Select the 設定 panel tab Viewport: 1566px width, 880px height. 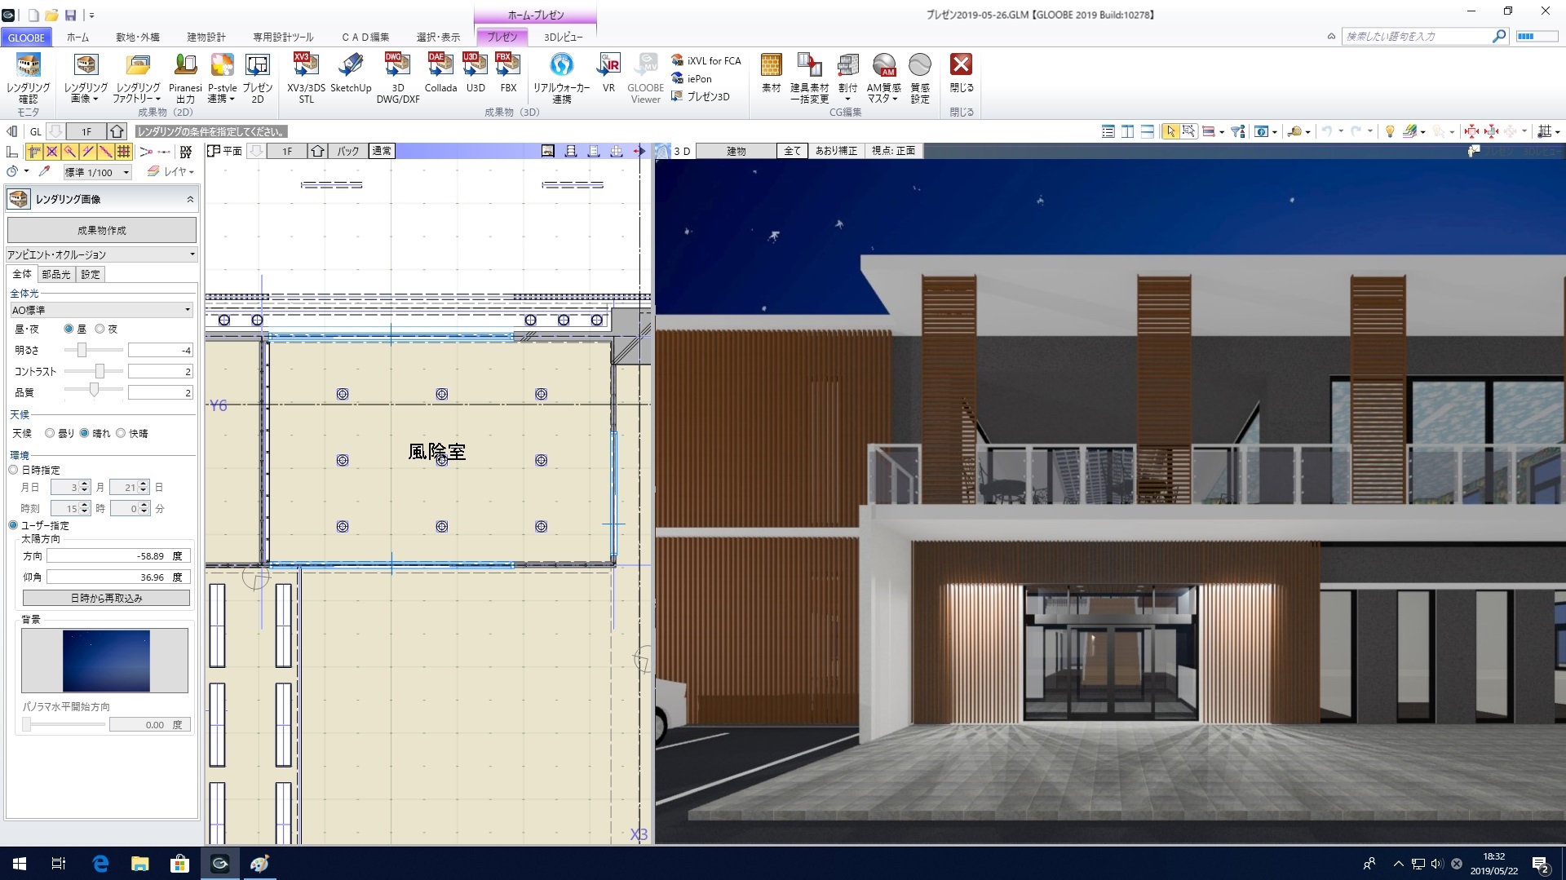(x=91, y=274)
